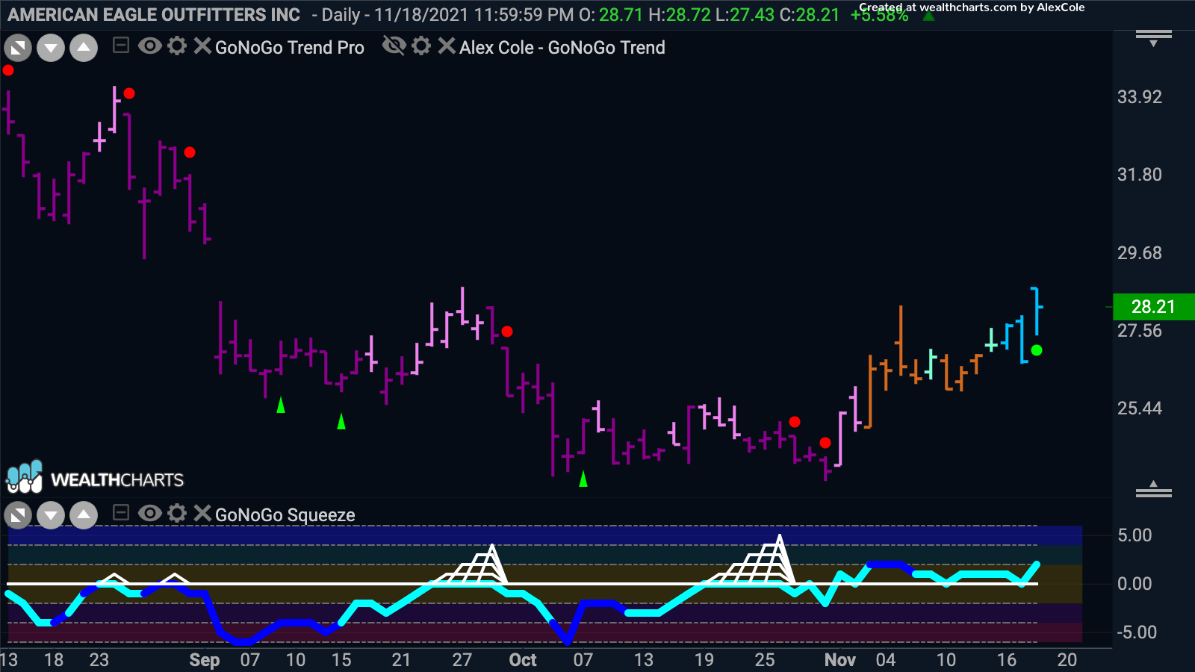
Task: Remove GoNoGo Trend Pro indicator
Action: click(202, 46)
